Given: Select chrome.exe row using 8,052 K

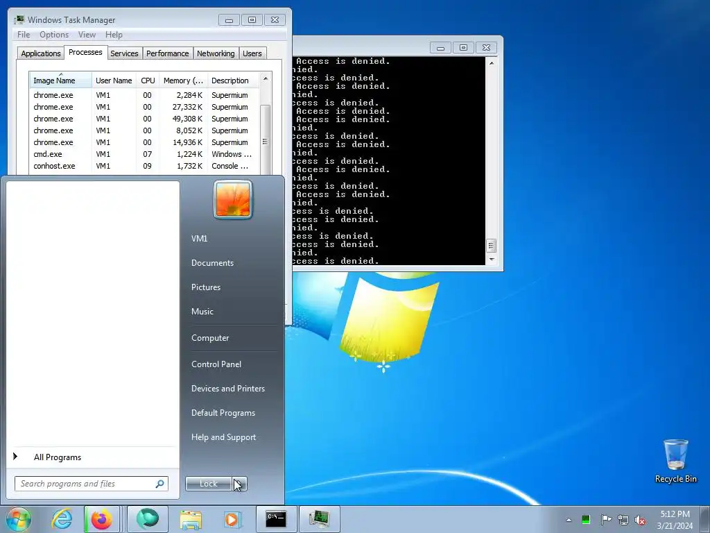Looking at the screenshot, I should point(144,130).
